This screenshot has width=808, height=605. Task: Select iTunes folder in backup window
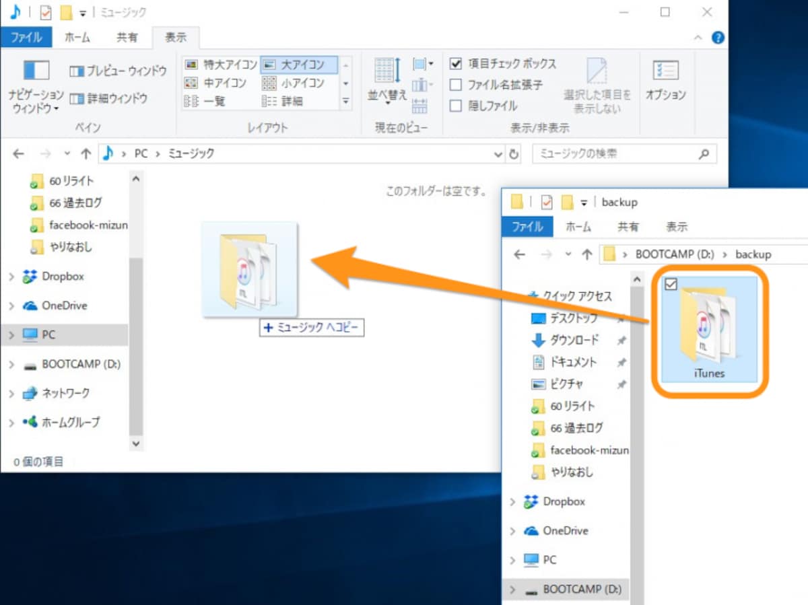[x=709, y=330]
